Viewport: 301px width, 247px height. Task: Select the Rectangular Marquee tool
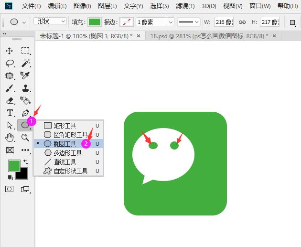(25, 51)
